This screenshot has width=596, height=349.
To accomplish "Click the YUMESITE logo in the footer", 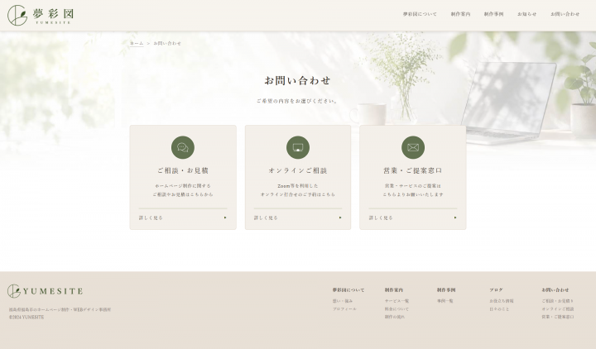I will (45, 291).
